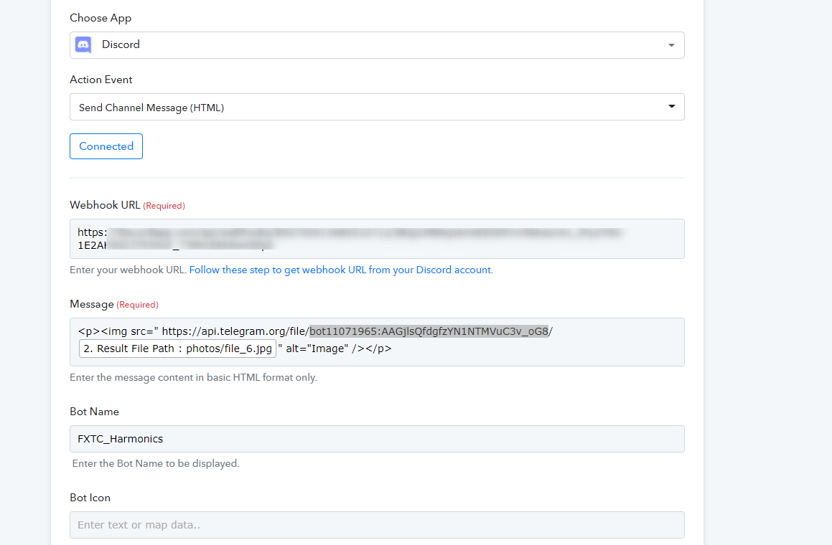Open the Action Event dropdown arrow

pos(671,107)
